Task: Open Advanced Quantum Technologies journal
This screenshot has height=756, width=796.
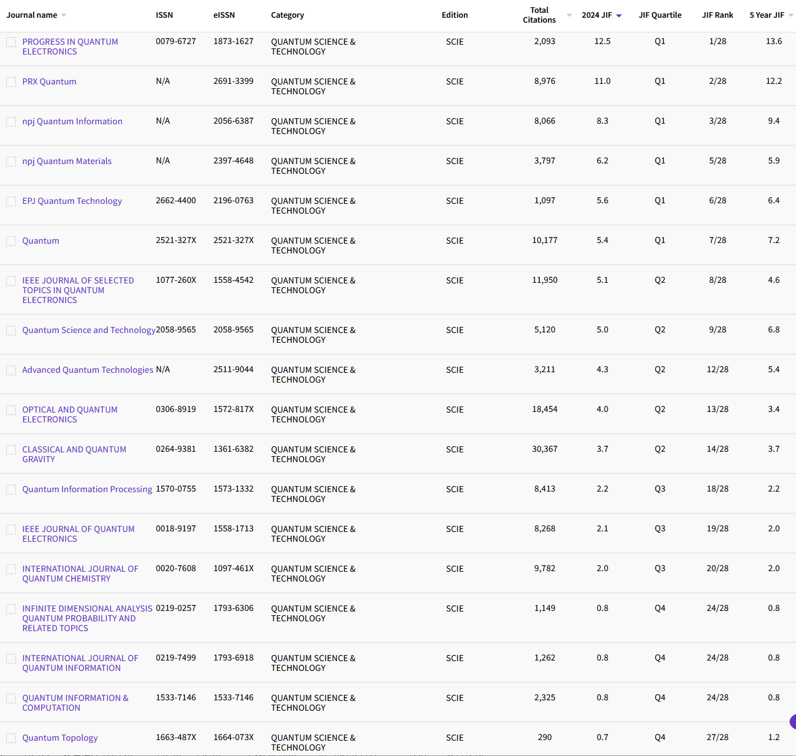Action: coord(88,370)
